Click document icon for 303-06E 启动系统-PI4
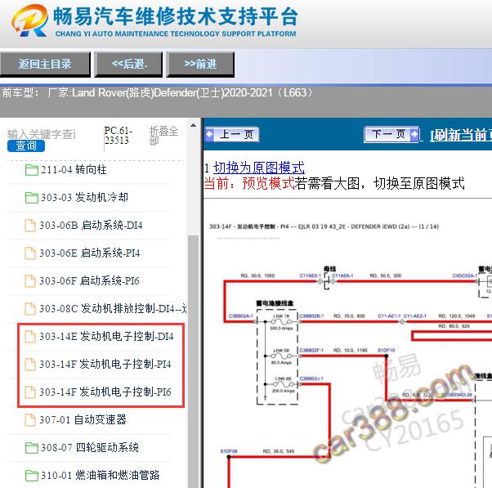This screenshot has width=492, height=488. (30, 253)
